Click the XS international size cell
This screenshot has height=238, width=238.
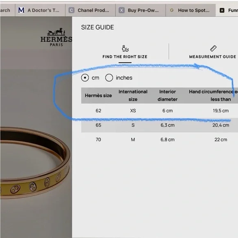tap(133, 111)
